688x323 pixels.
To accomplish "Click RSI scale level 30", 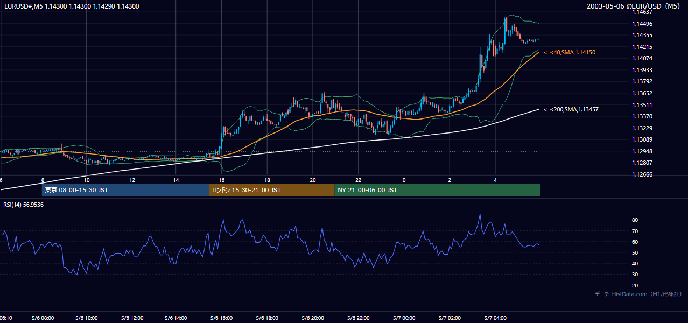I will coord(635,275).
